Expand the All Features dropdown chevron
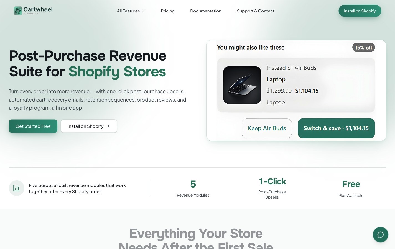This screenshot has height=249, width=395. 143,11
